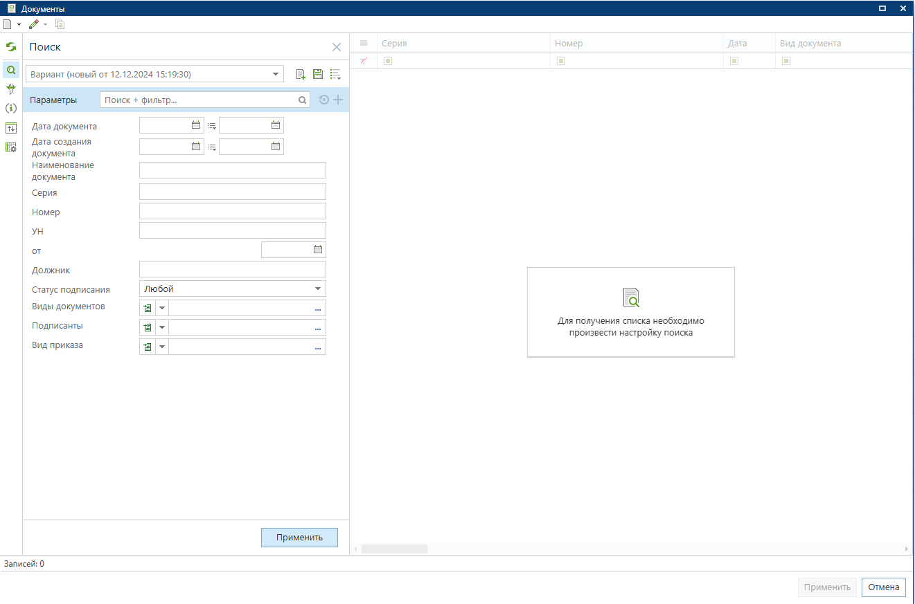This screenshot has height=604, width=915.
Task: Open the dropdown arrow beside pencil icon
Action: 46,24
